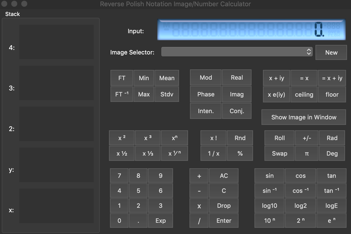Compute inverse sin (sin -1)
This screenshot has width=351, height=234.
[269, 191]
